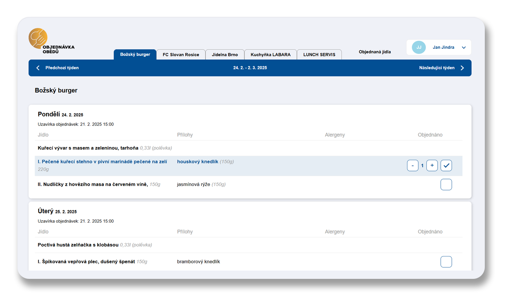Screen dimensions: 508x306
Task: Open the Jídelna Brno tab
Action: pyautogui.click(x=225, y=55)
